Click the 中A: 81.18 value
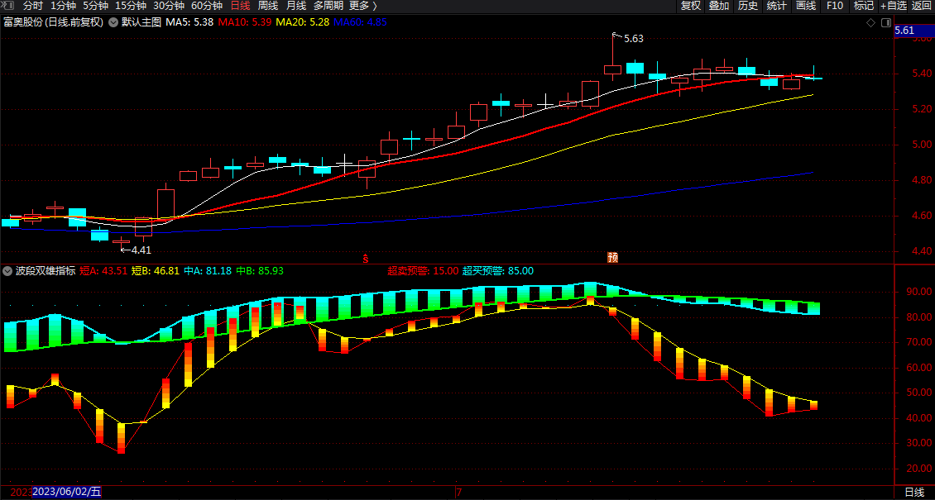 pos(209,271)
